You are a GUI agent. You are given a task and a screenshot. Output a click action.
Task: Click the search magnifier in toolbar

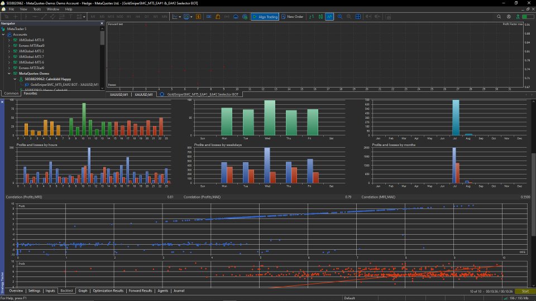(499, 17)
